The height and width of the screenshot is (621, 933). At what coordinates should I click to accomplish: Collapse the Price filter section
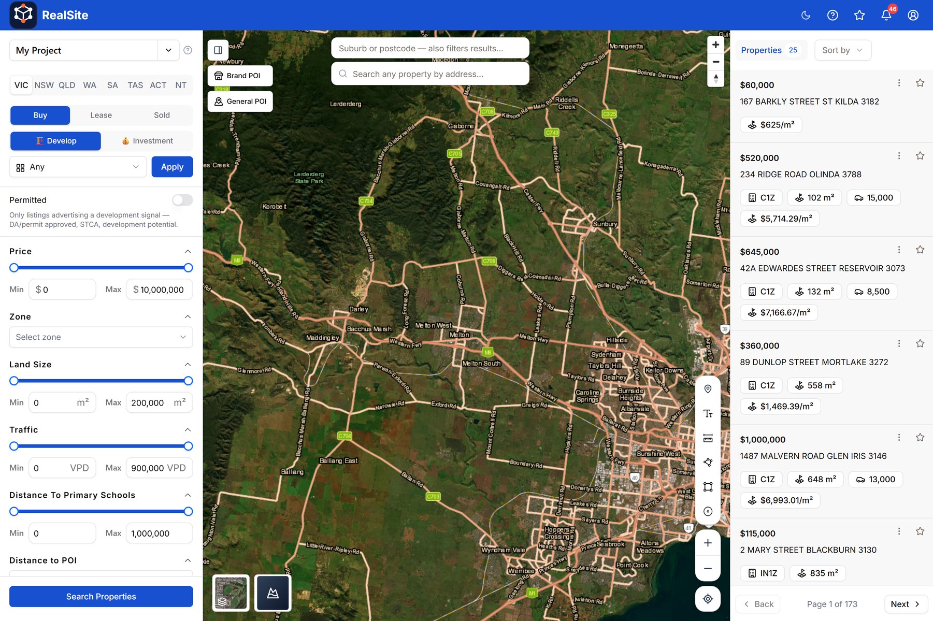point(188,251)
